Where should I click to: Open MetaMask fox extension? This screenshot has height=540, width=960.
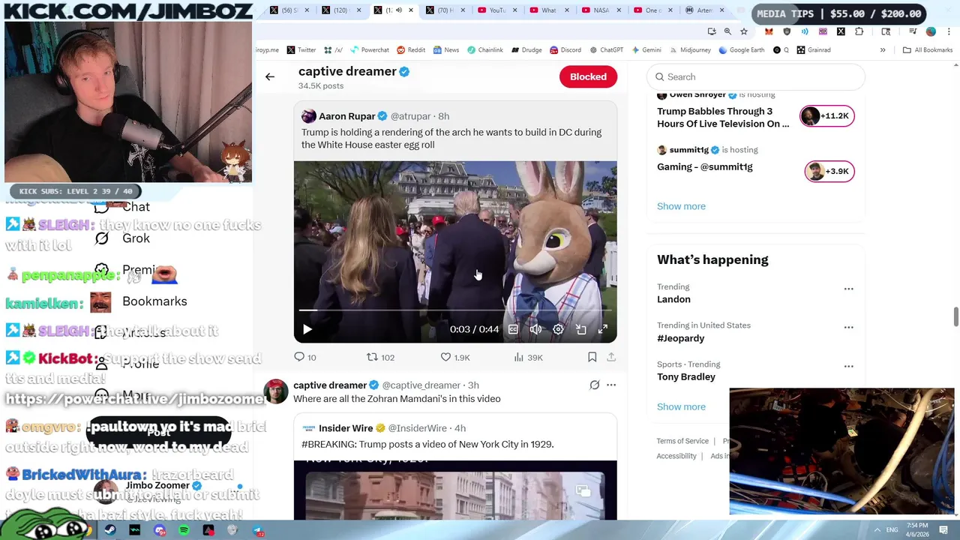(769, 31)
